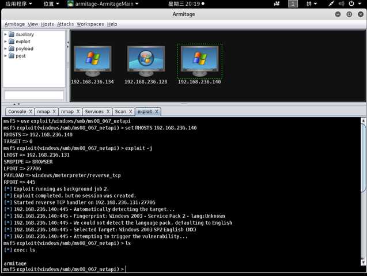Viewport: 367px width, 276px height.
Task: Open the 拼 input method menu
Action: coord(312,4)
